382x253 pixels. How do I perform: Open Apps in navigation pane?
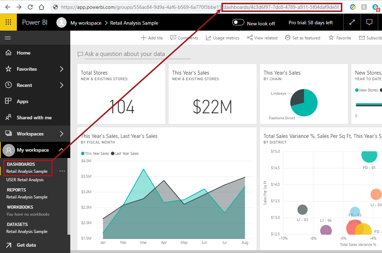click(x=22, y=101)
